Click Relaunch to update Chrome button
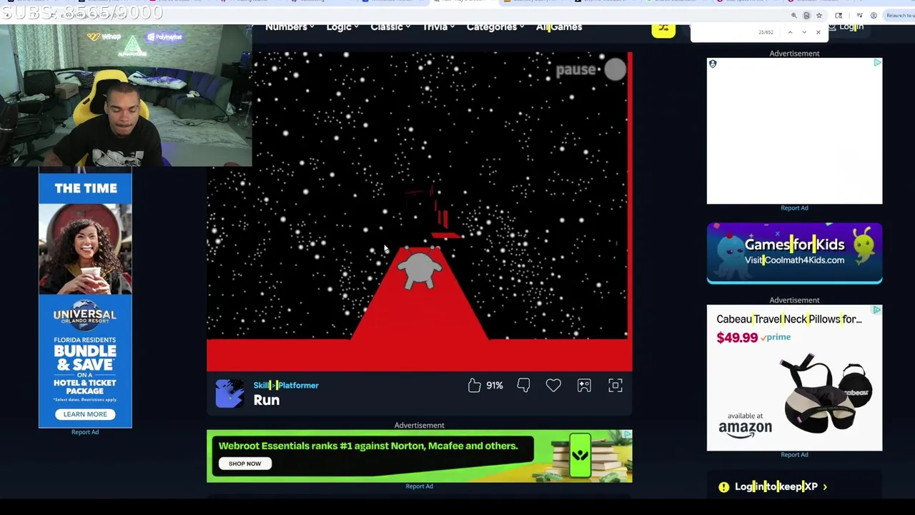This screenshot has width=915, height=515. point(899,15)
